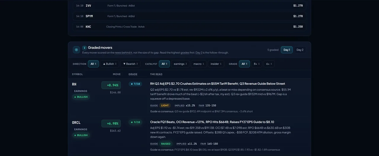Open the Oracle FQ1 Beats headline

[212, 122]
